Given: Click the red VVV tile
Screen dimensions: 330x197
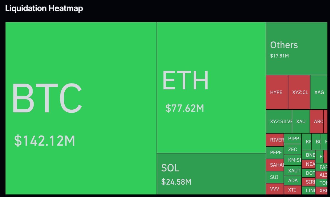Looking at the screenshot, I should [275, 189].
